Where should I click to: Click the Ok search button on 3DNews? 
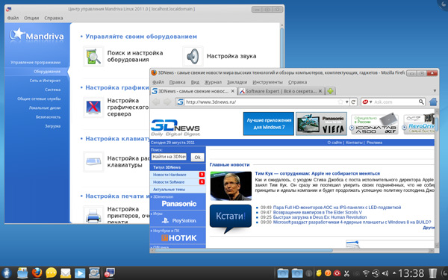(x=197, y=157)
